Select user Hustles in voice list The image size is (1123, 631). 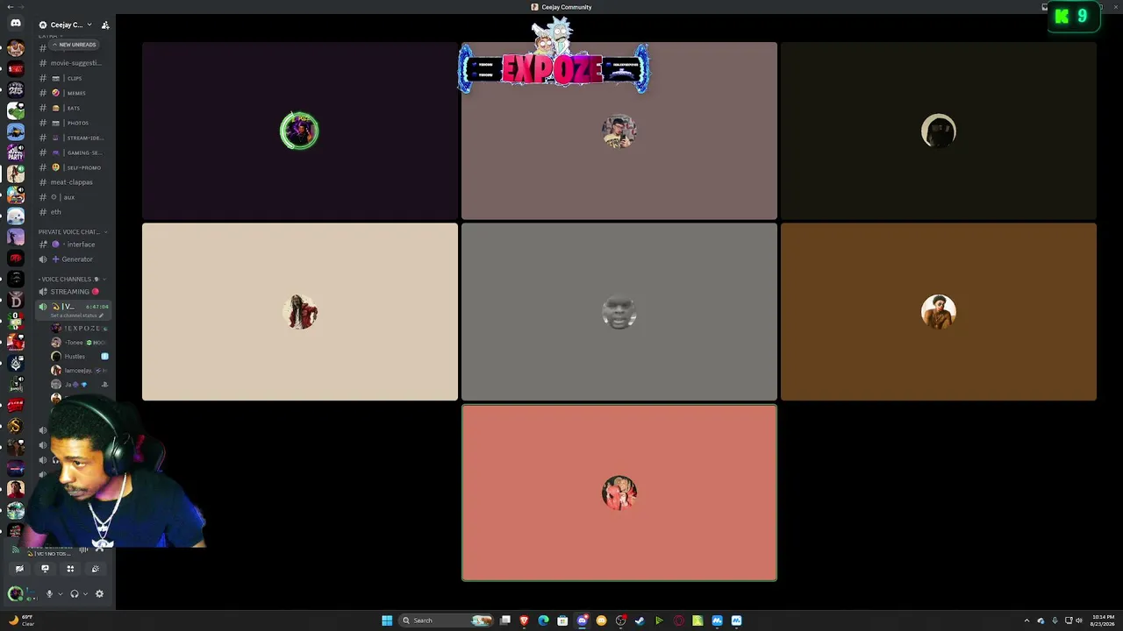click(79, 357)
